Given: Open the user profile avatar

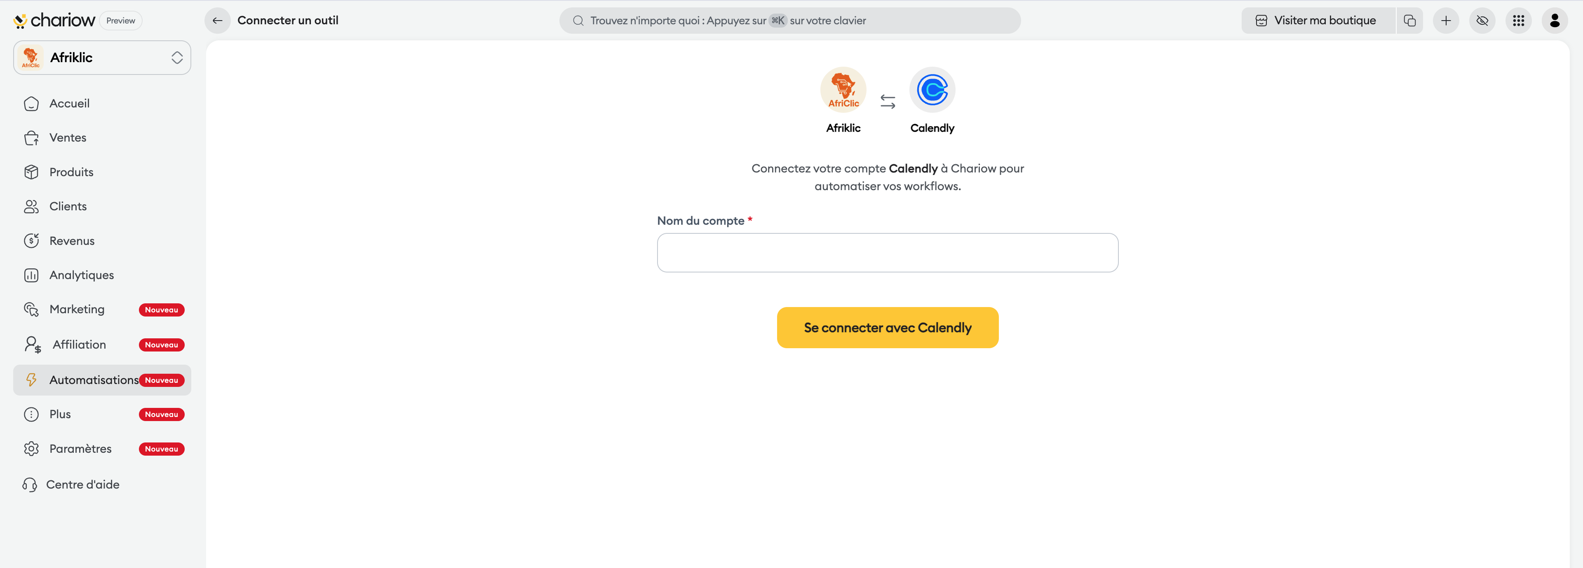Looking at the screenshot, I should tap(1555, 20).
